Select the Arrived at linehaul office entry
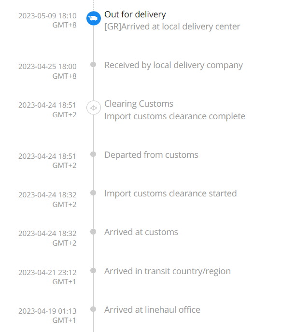Screen dimensions: 308x332 tap(152, 310)
